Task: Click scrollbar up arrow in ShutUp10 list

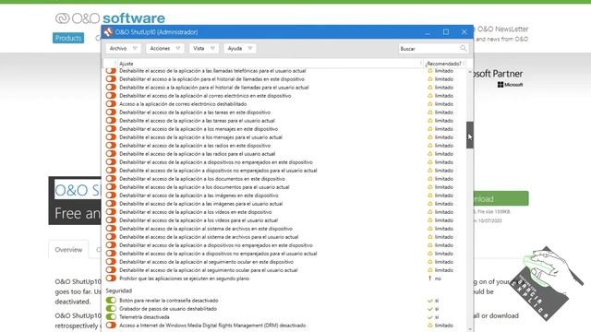Action: pos(470,71)
